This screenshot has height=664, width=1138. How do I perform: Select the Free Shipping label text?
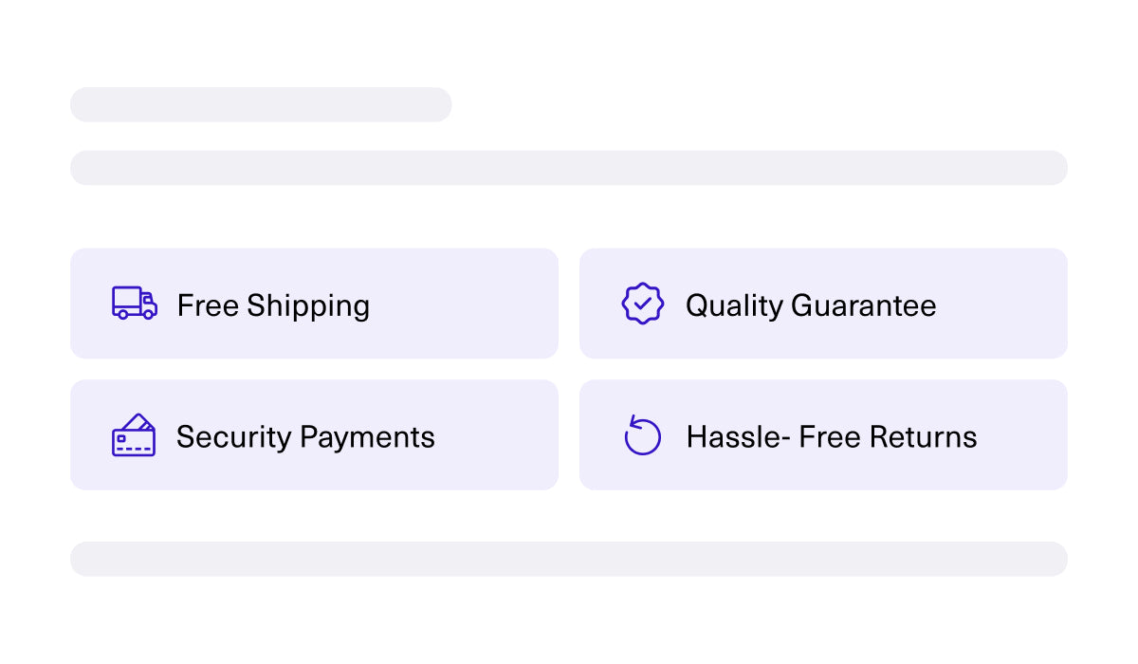click(273, 305)
